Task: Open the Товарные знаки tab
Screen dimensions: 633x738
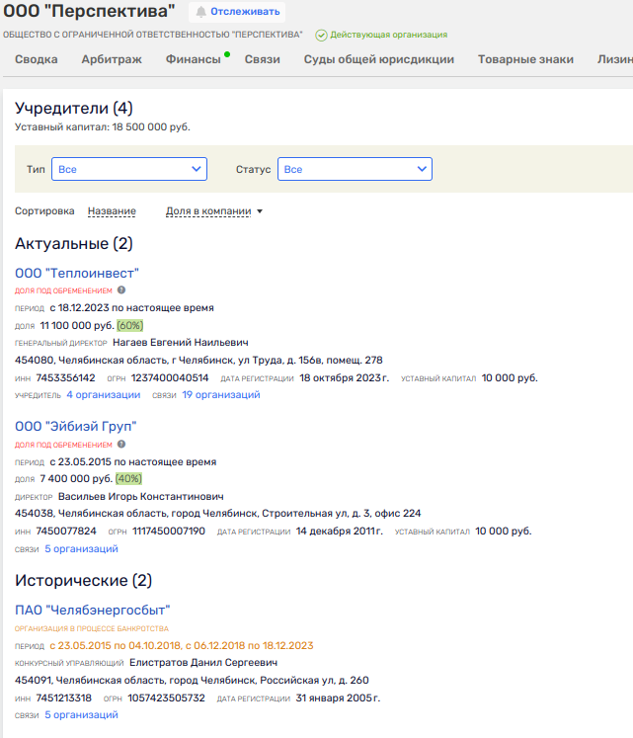Action: pyautogui.click(x=525, y=59)
